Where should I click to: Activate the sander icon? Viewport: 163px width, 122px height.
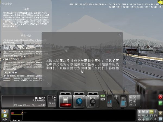pos(135,101)
